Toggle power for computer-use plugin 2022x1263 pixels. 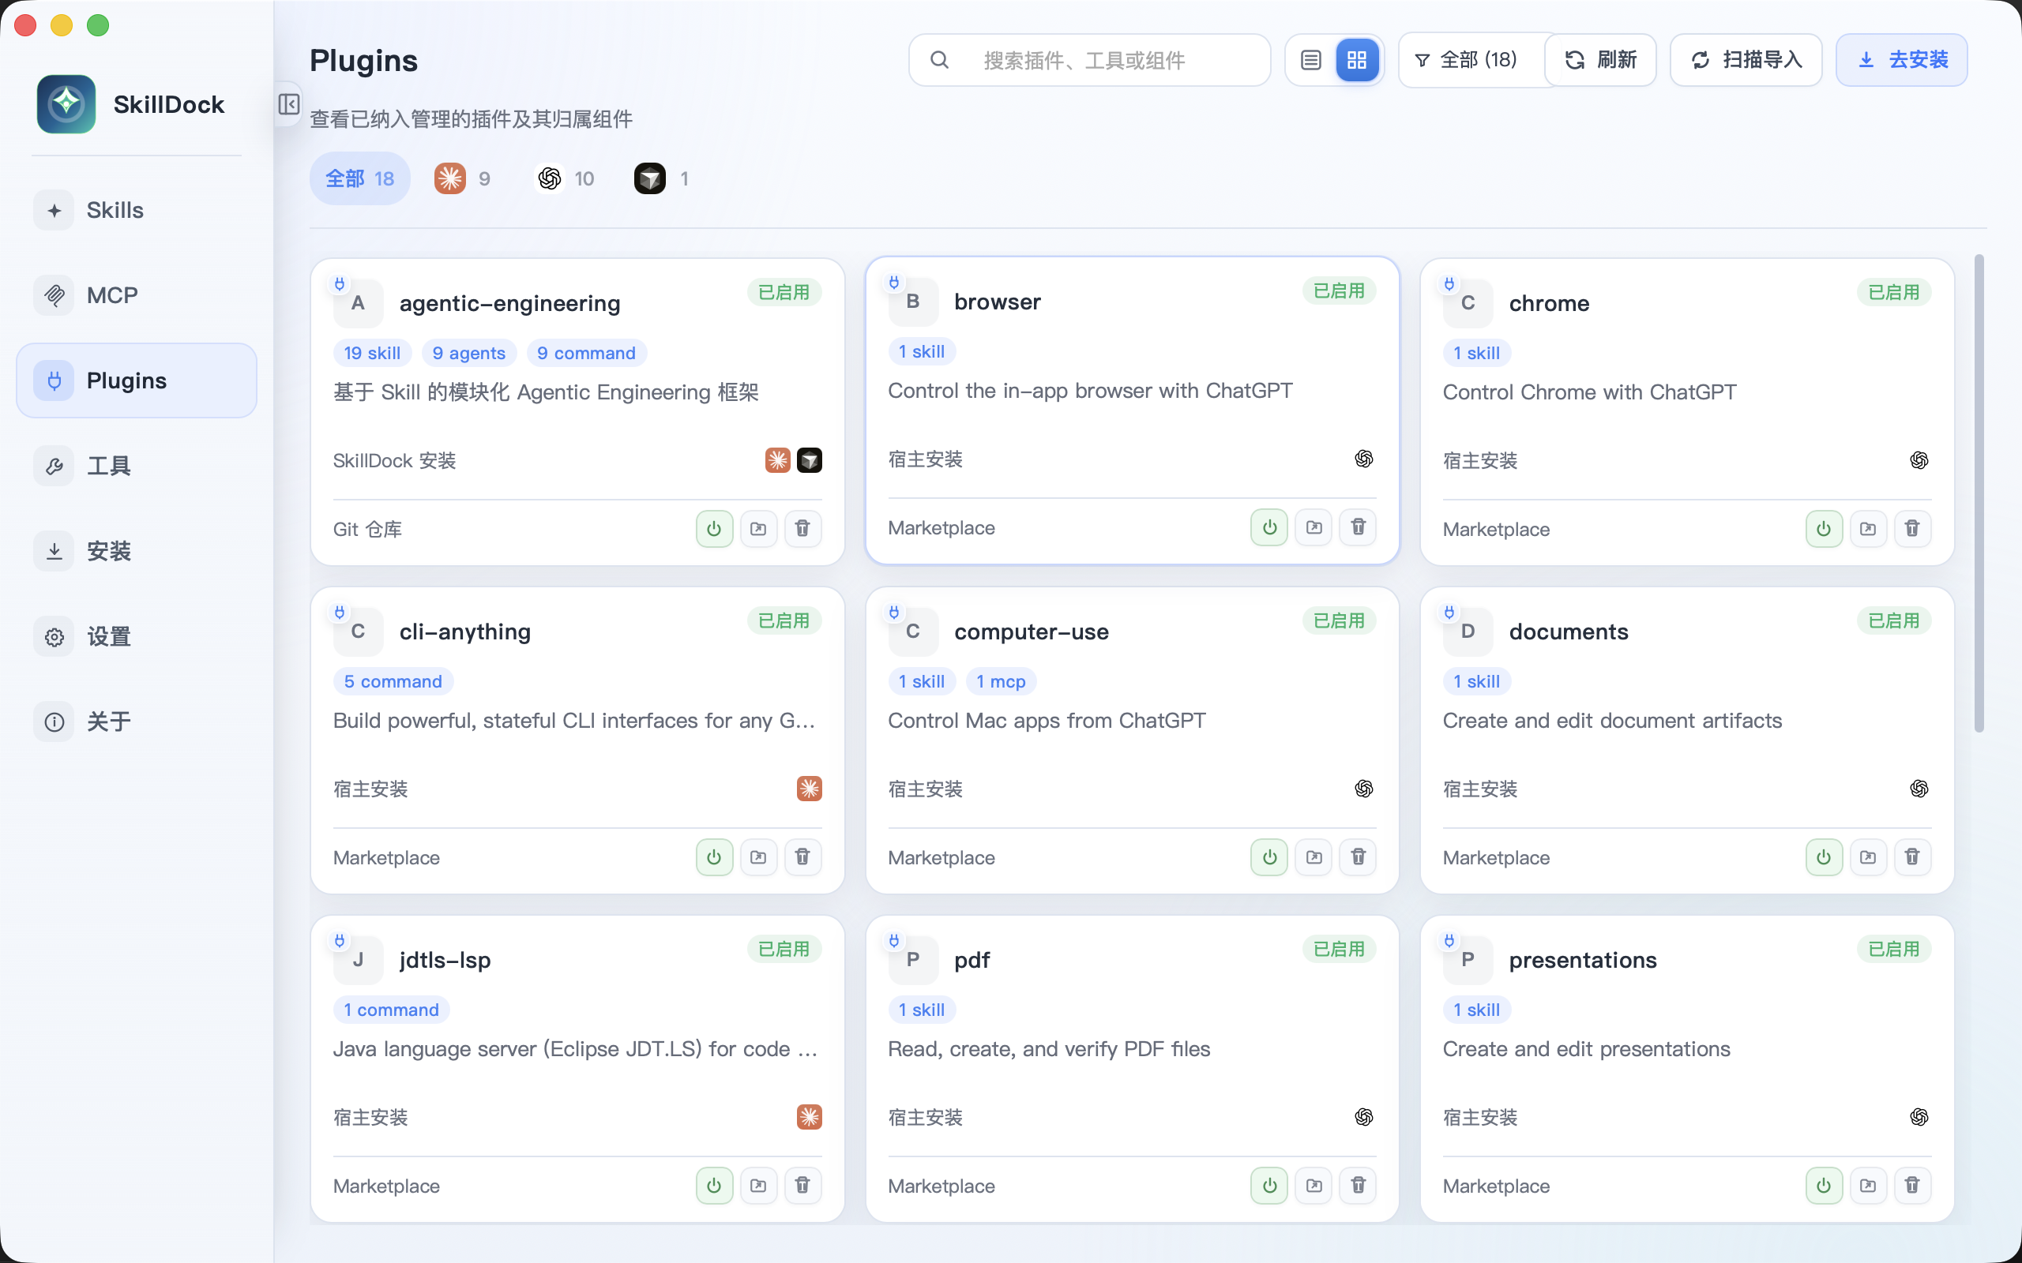click(1269, 857)
